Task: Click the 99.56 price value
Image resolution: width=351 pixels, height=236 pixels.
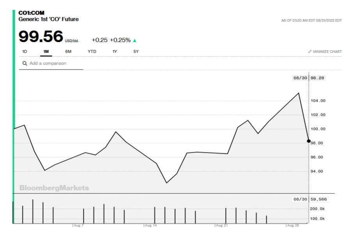Action: [41, 37]
